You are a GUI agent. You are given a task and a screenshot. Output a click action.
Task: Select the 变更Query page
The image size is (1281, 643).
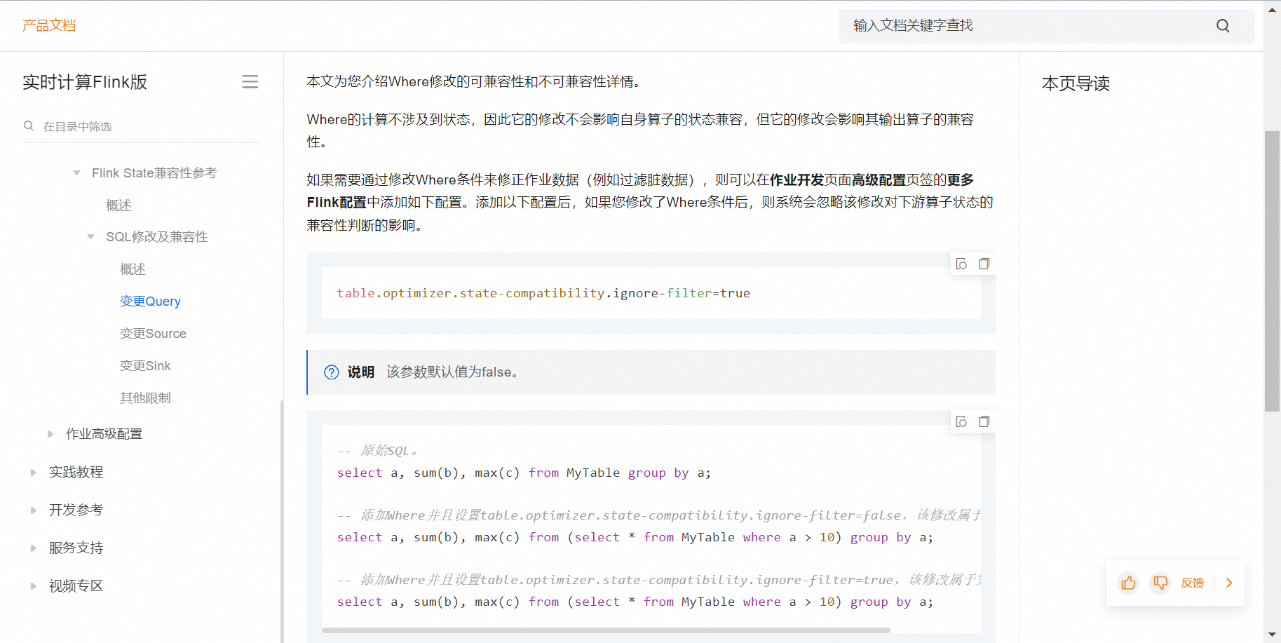150,302
